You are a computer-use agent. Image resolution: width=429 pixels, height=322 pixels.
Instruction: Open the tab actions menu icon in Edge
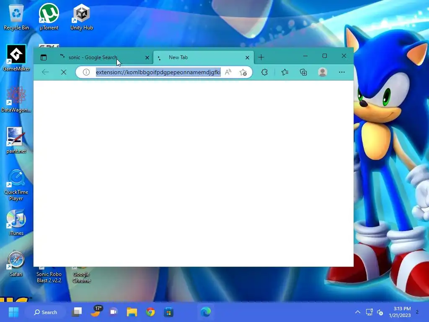44,57
